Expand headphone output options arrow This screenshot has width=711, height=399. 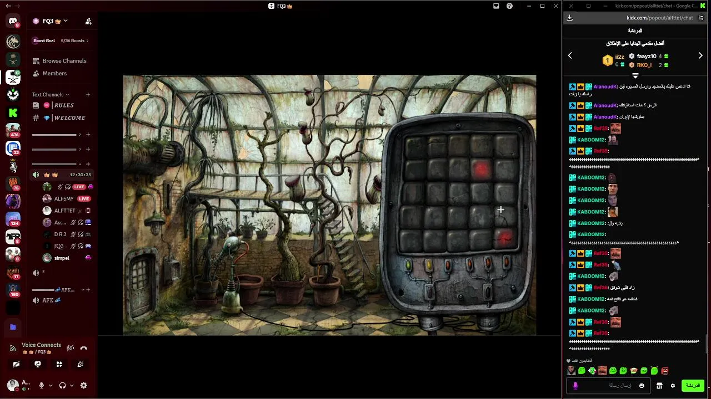(x=72, y=385)
